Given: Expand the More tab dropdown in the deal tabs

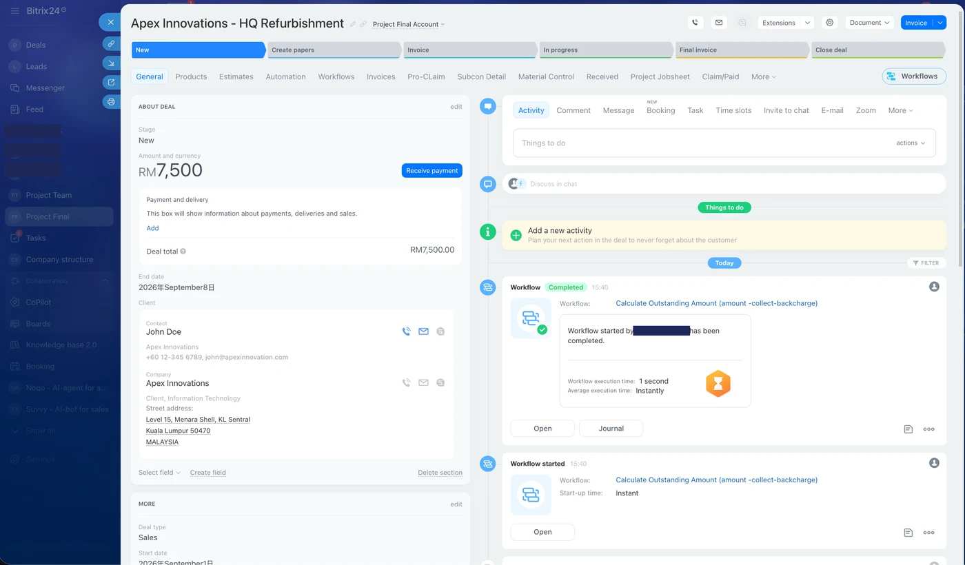Looking at the screenshot, I should coord(764,76).
